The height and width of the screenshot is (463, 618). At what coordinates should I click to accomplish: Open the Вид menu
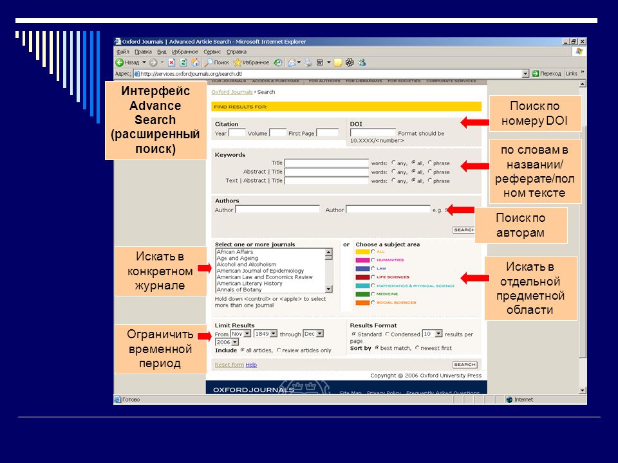click(162, 51)
